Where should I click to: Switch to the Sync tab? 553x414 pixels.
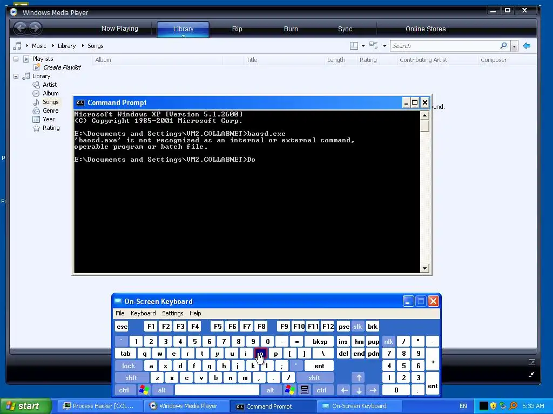(x=345, y=29)
